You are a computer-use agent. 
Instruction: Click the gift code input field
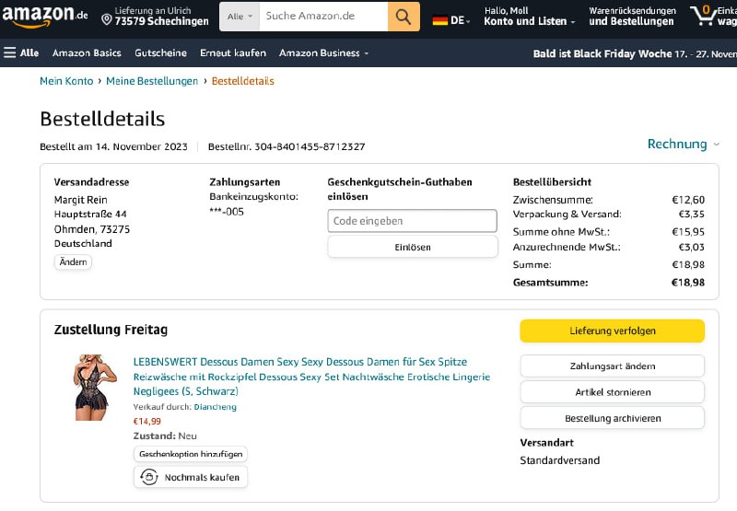412,221
